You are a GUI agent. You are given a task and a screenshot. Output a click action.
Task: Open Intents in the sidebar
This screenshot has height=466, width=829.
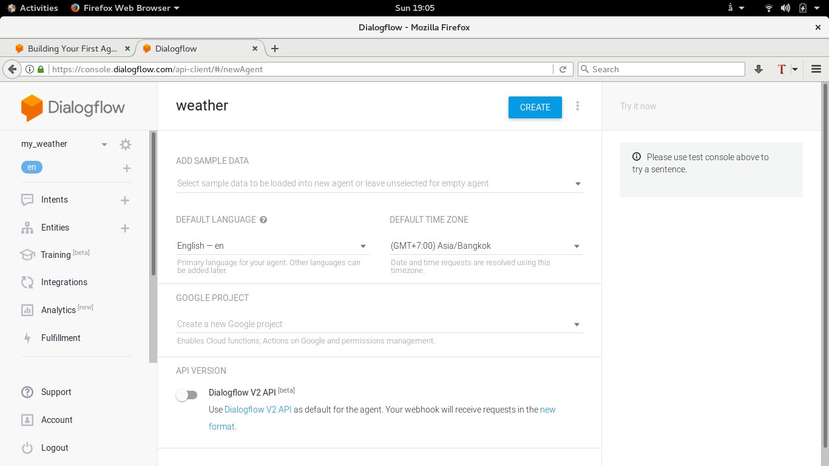(55, 200)
